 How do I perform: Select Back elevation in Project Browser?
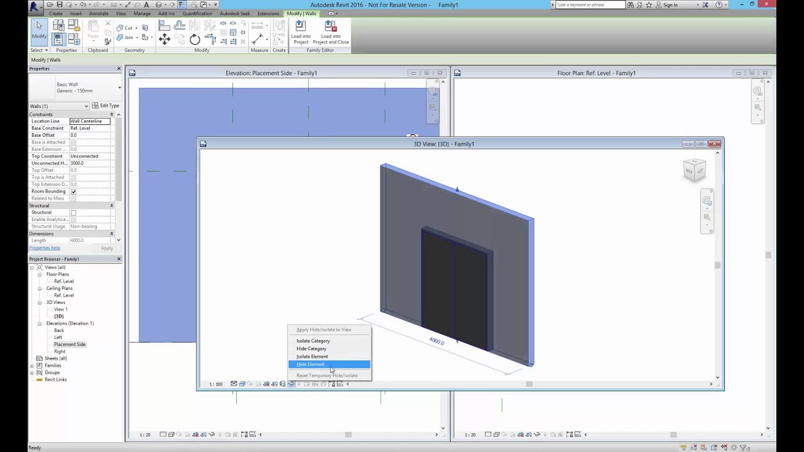(x=59, y=330)
